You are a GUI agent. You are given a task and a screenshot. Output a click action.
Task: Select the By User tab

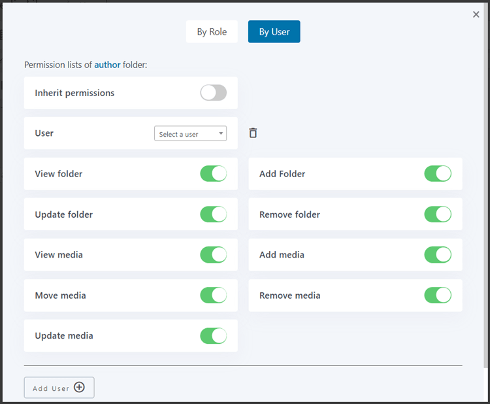click(x=274, y=32)
